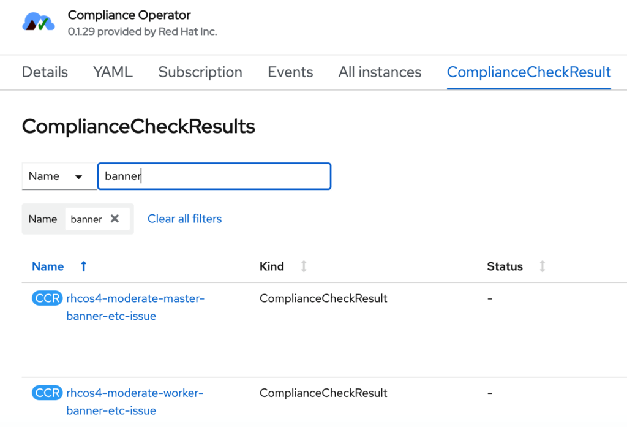Screen dimensions: 627x427
Task: Open the Name filter type dropdown
Action: click(x=58, y=176)
